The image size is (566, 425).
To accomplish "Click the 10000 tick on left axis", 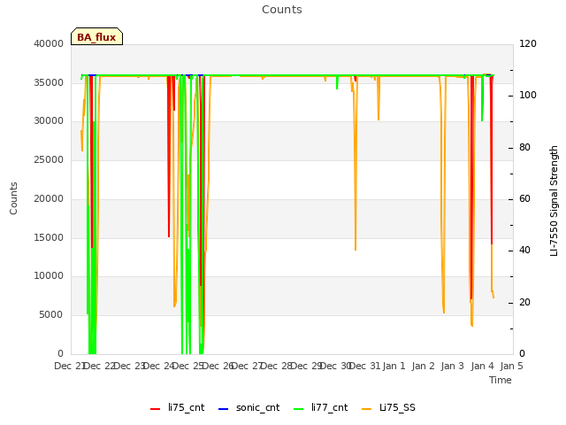I will (49, 276).
